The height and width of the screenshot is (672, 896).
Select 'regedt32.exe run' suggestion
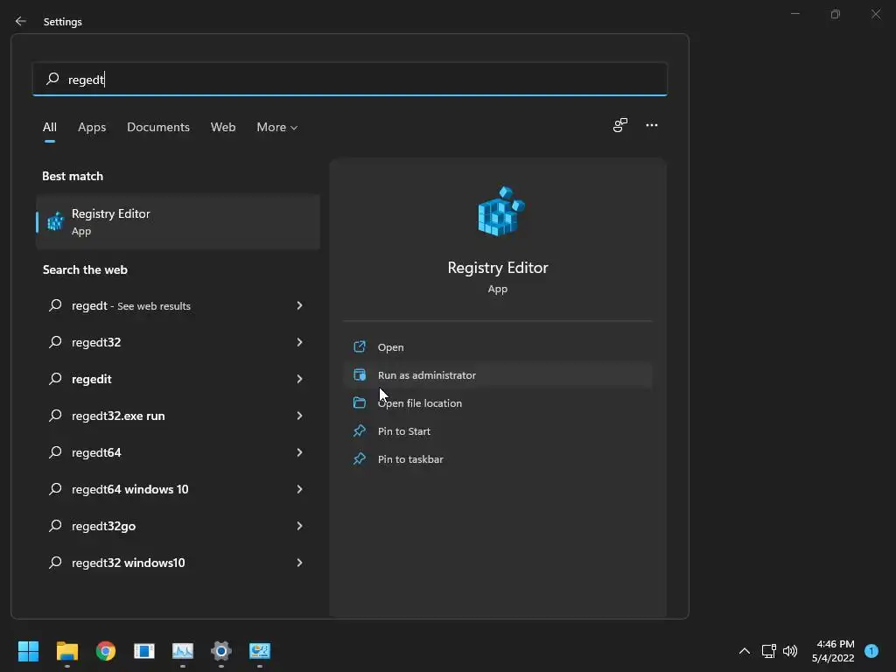[x=178, y=416]
